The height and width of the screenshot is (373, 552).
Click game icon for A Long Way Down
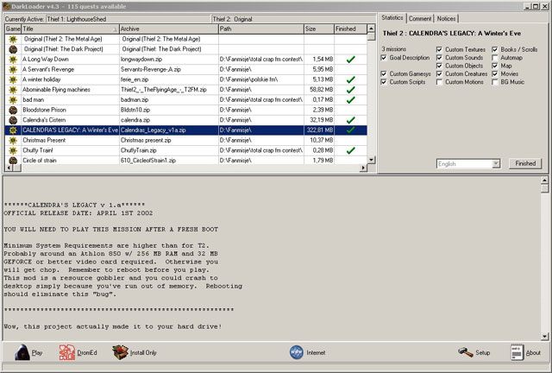tap(13, 60)
